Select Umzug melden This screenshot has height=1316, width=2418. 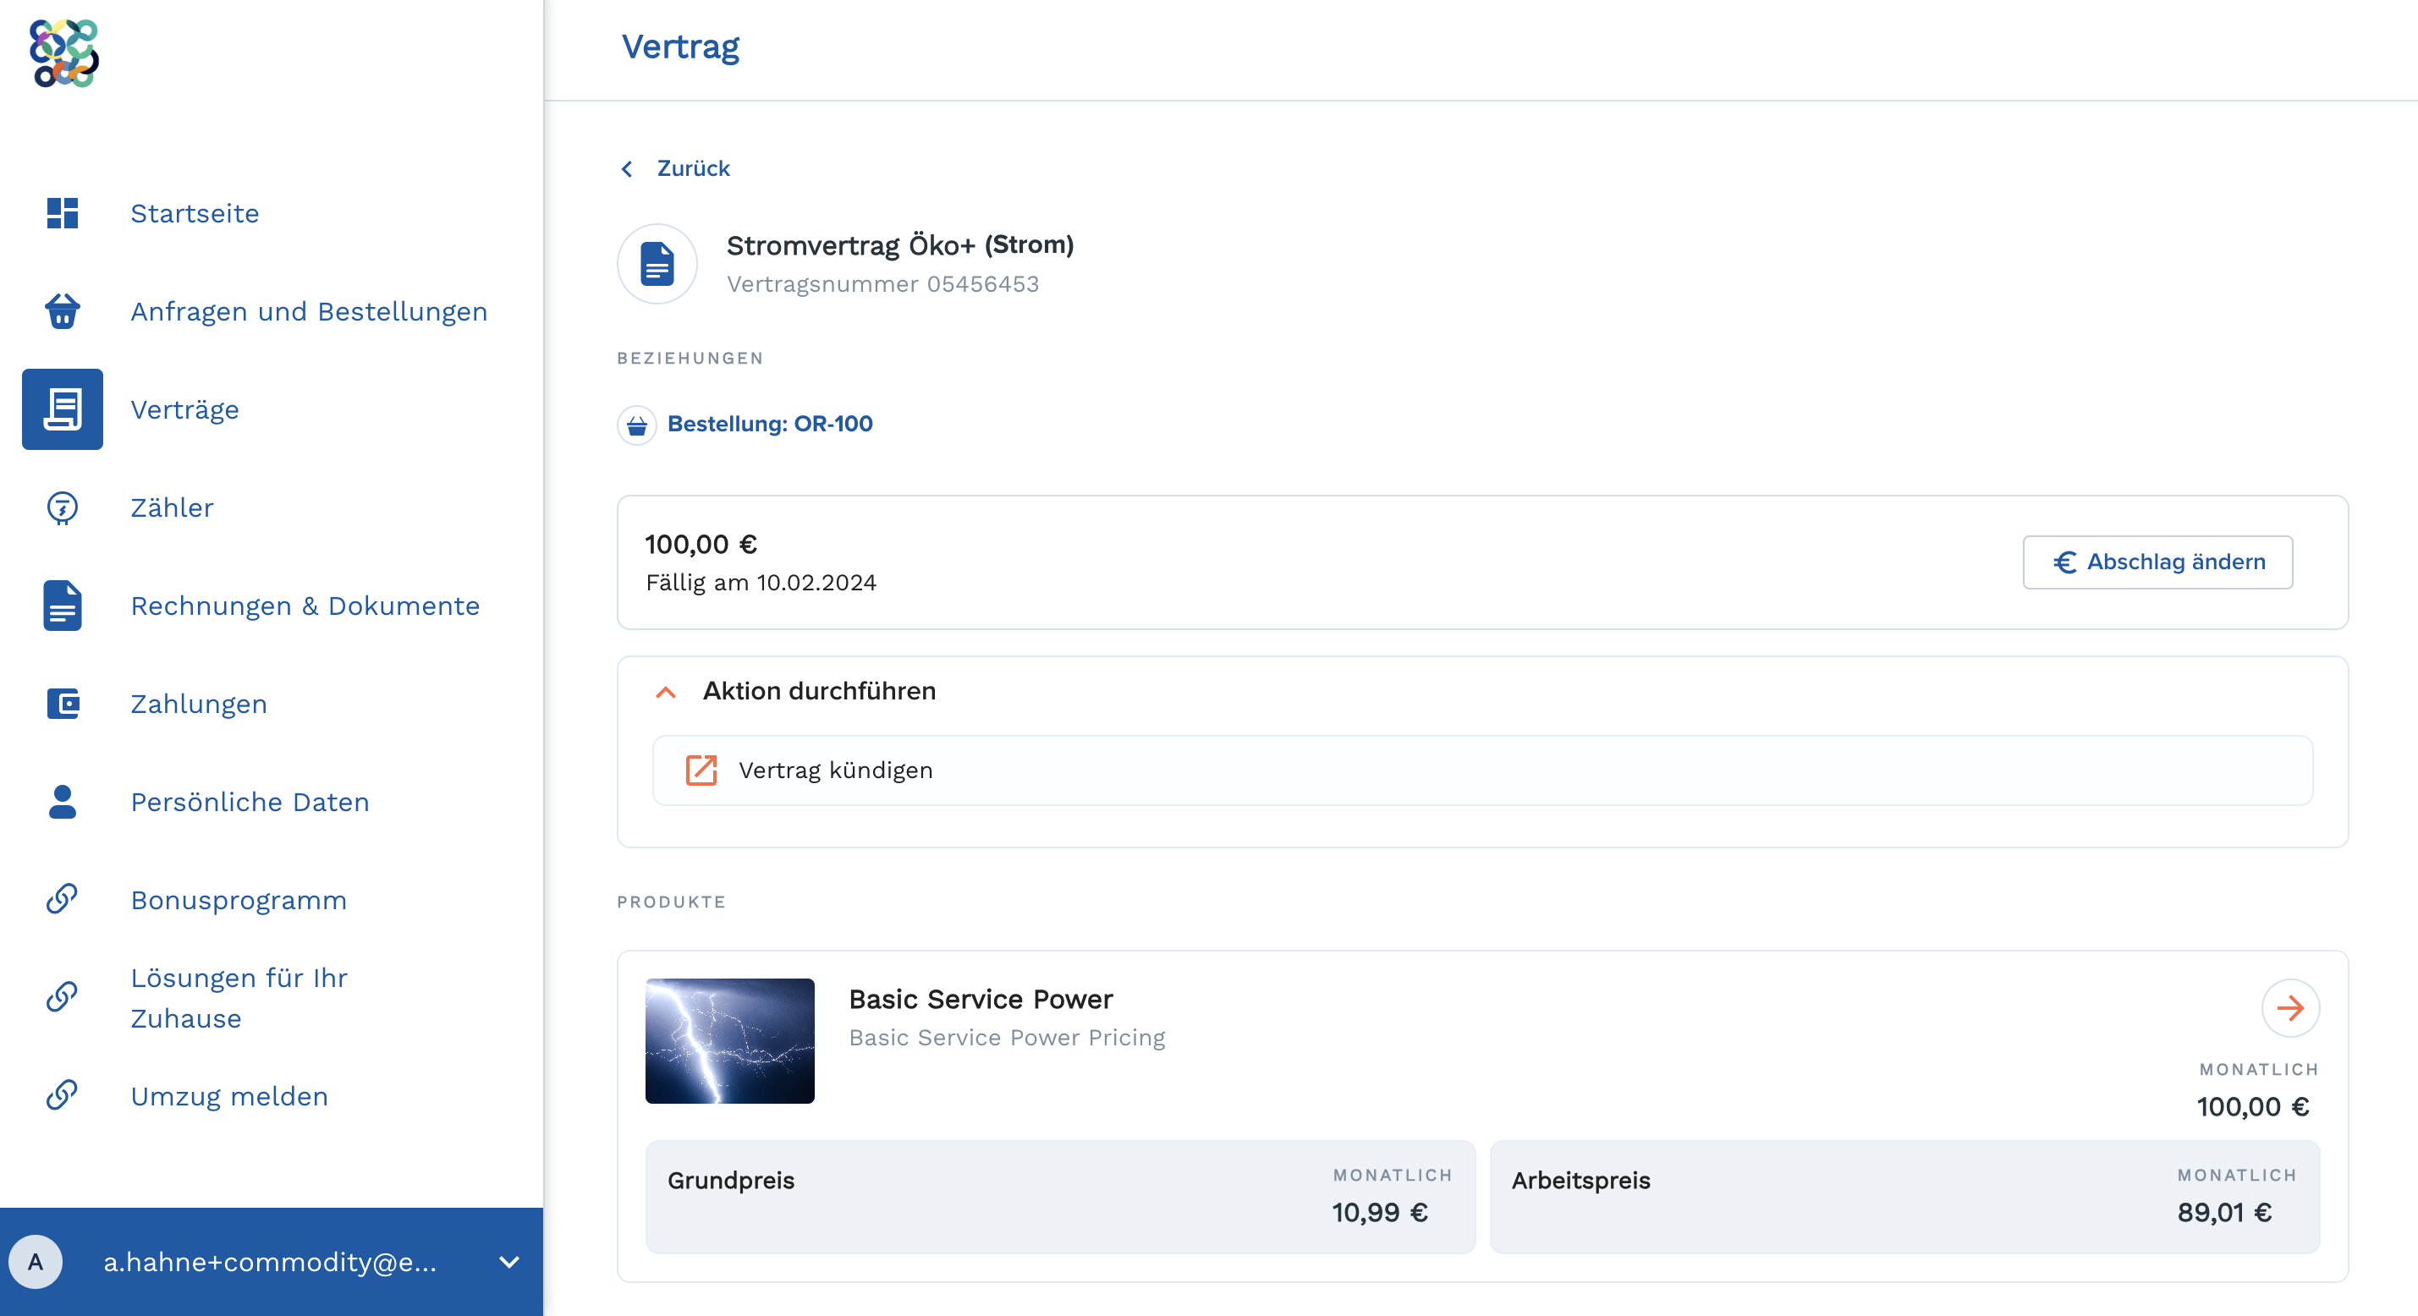click(229, 1095)
